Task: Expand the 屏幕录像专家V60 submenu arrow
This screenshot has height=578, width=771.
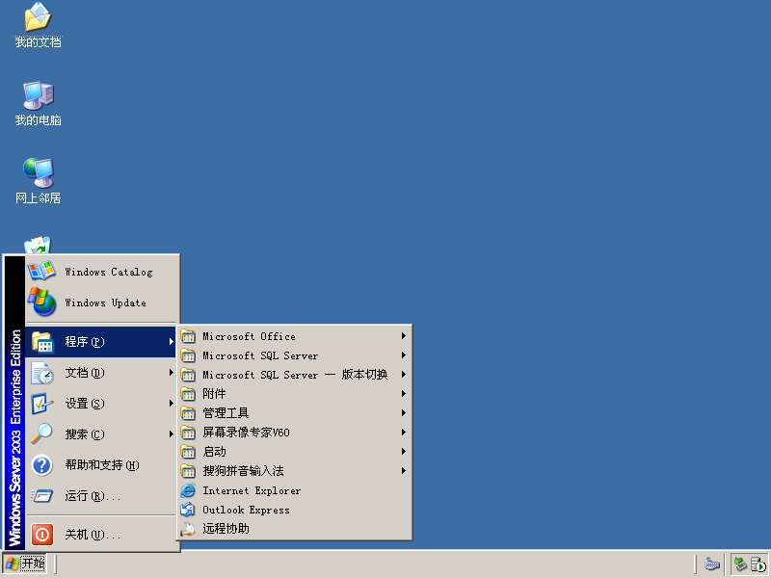Action: click(x=403, y=432)
